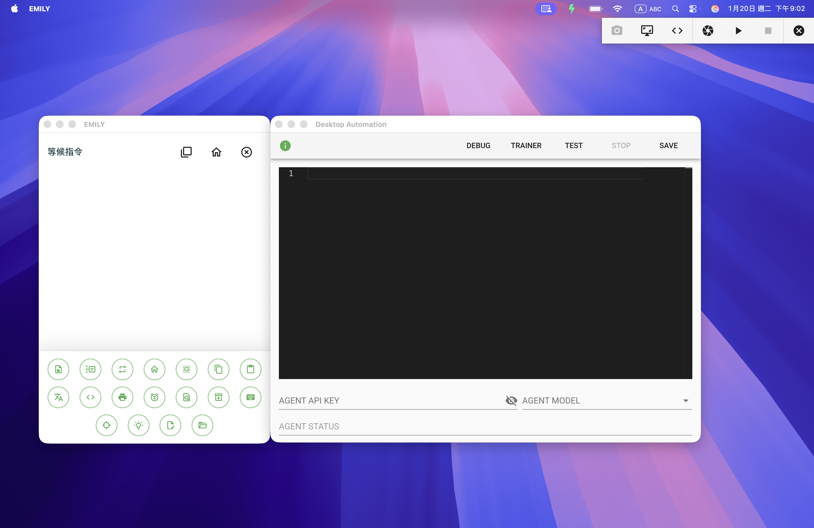Click the document search icon
Image resolution: width=814 pixels, height=528 pixels.
(x=186, y=397)
